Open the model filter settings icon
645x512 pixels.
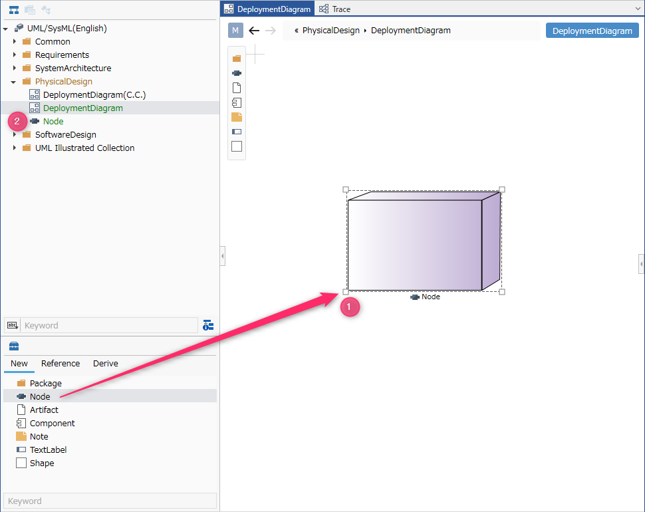(x=208, y=325)
